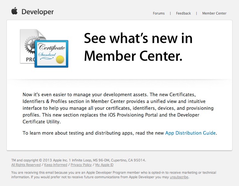Image resolution: width=239 pixels, height=186 pixels.
Task: Open the My Apple ID link
Action: 104,165
